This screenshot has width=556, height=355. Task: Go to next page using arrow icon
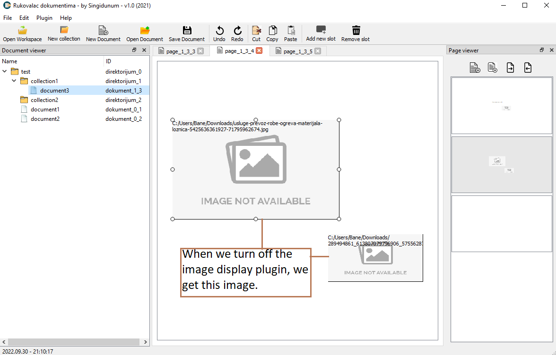(510, 68)
